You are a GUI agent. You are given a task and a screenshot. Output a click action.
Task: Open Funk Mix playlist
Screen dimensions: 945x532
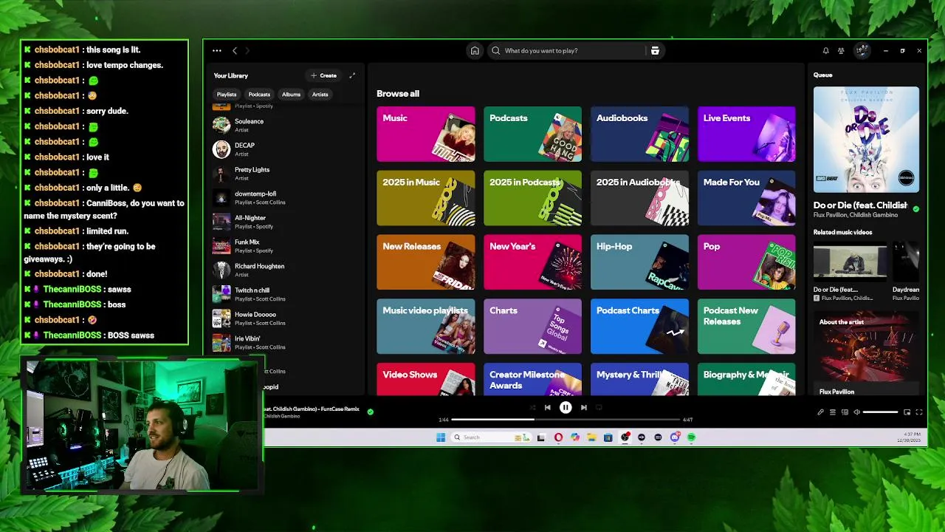click(284, 246)
